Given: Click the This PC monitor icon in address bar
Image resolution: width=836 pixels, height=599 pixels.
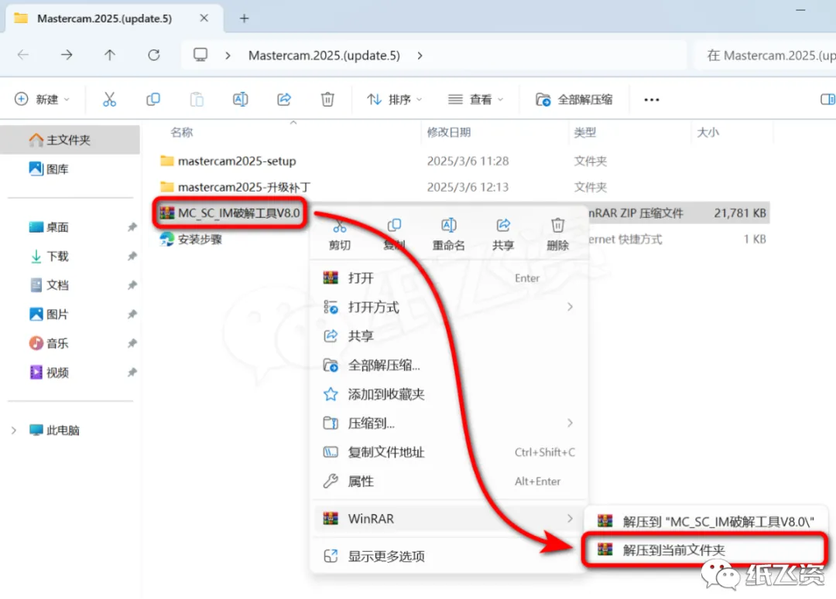Looking at the screenshot, I should 200,55.
